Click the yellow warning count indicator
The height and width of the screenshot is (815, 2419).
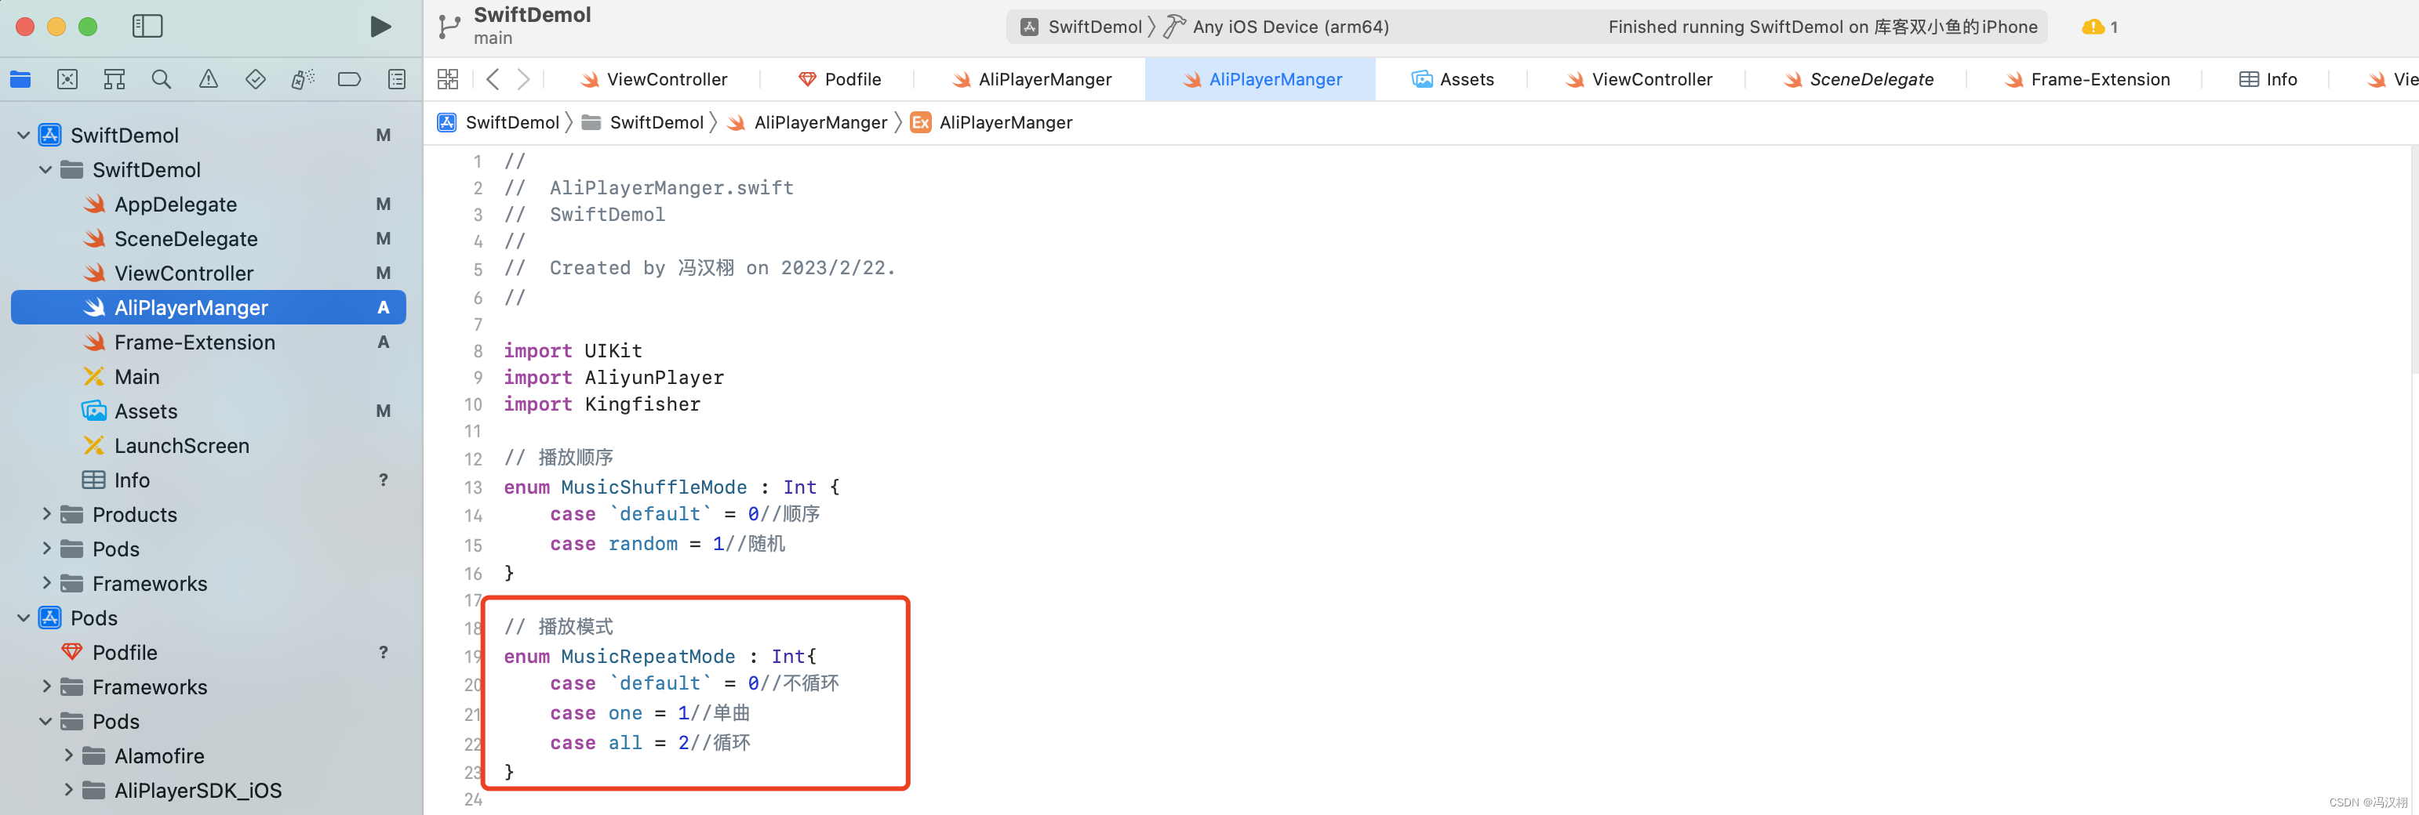pos(2100,27)
